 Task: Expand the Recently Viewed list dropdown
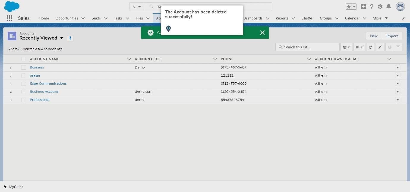(x=62, y=38)
